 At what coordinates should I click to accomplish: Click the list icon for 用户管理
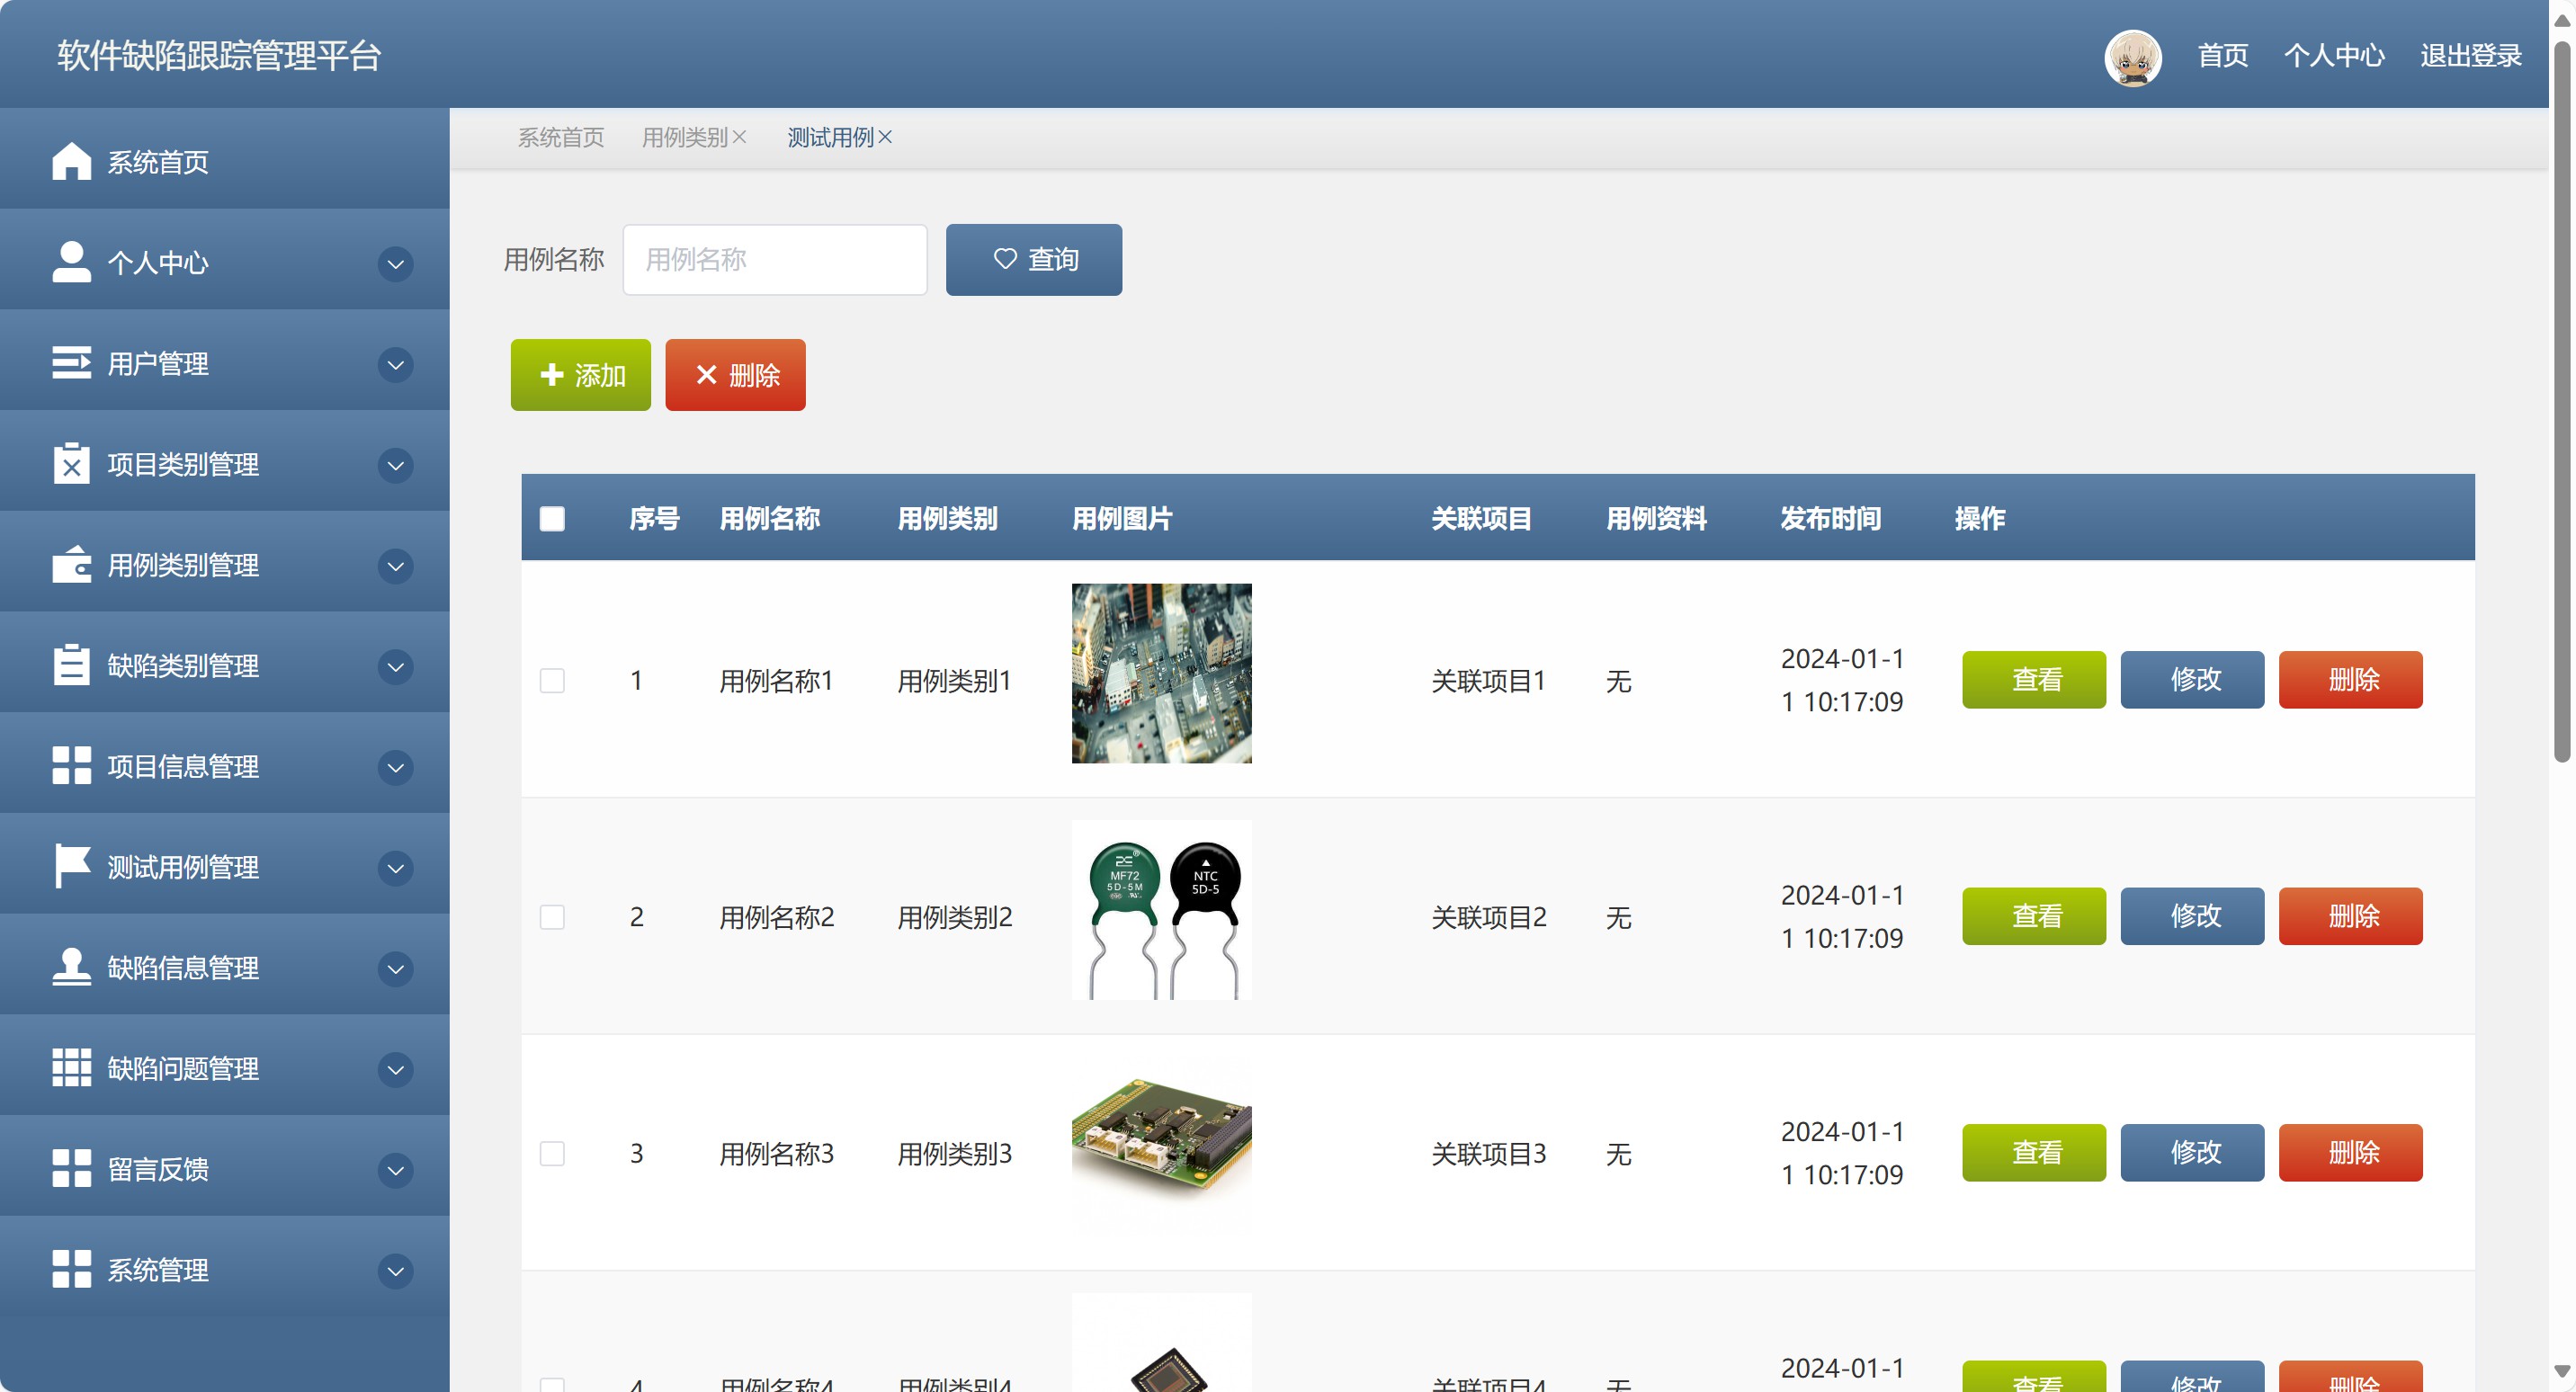coord(71,363)
